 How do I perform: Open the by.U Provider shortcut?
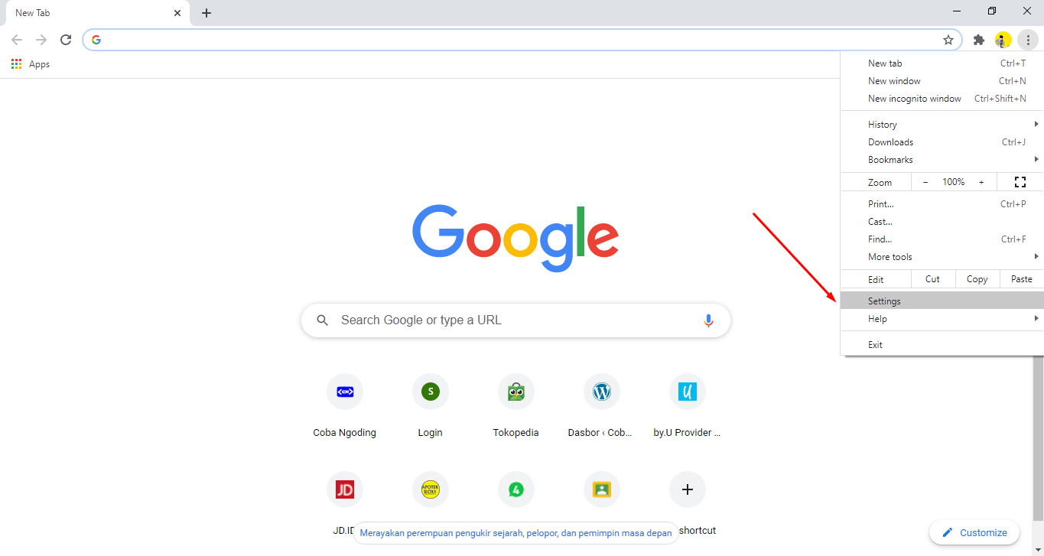688,406
